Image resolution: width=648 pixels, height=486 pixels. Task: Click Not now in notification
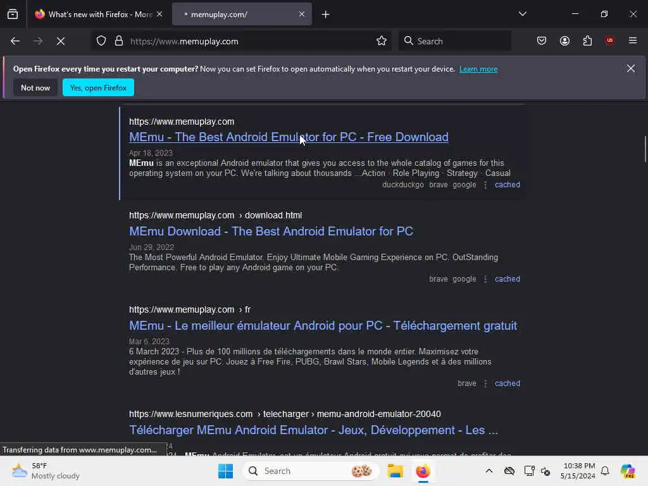point(35,87)
